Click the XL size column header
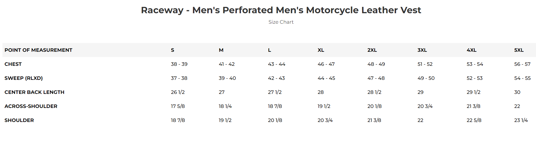 [321, 50]
